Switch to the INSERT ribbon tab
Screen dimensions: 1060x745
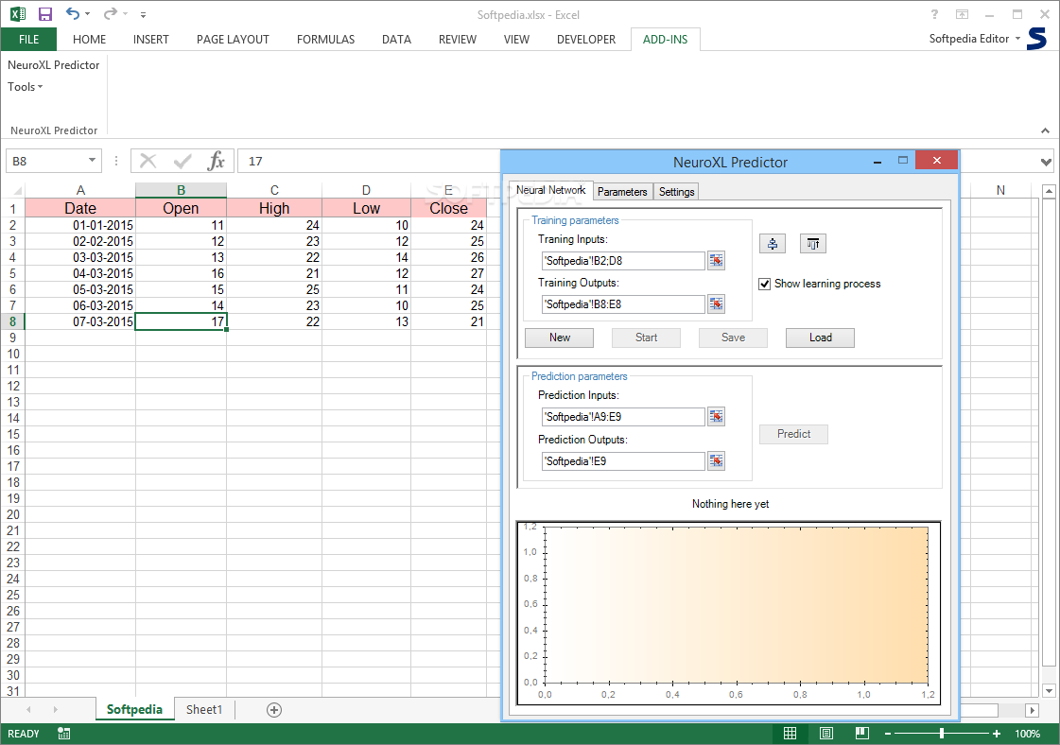tap(150, 39)
